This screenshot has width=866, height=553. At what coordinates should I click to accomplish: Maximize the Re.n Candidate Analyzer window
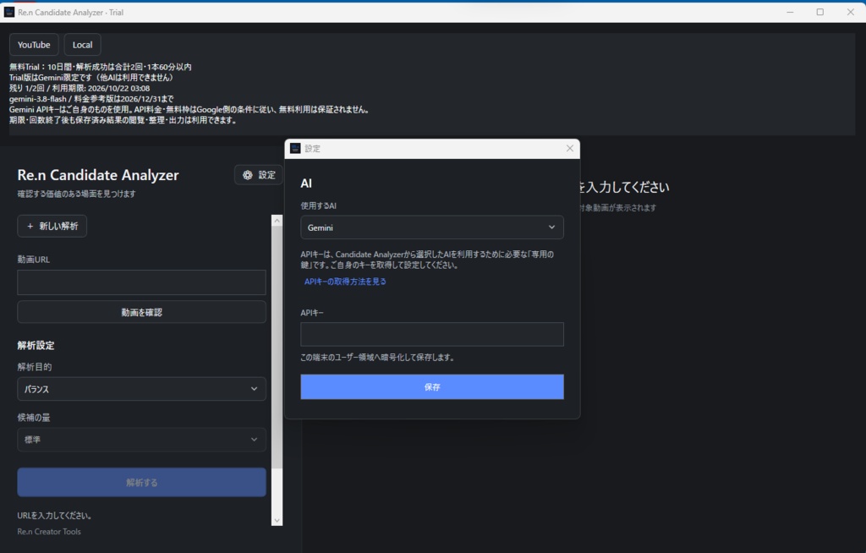click(820, 12)
